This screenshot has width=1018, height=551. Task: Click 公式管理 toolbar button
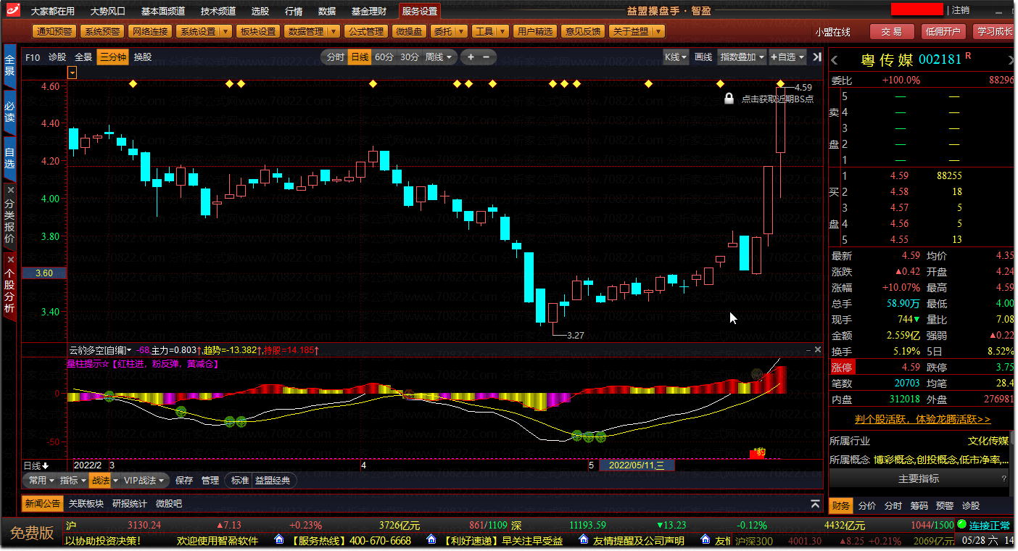coord(365,32)
